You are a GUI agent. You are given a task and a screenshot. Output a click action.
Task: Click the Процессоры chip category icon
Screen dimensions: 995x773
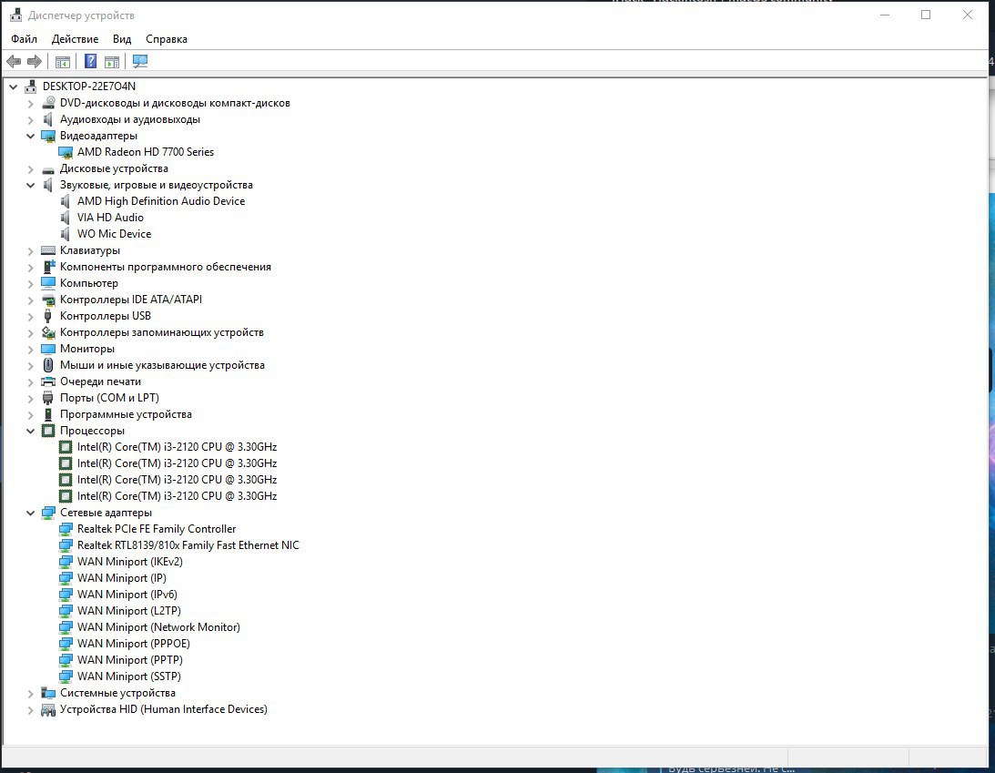point(48,431)
